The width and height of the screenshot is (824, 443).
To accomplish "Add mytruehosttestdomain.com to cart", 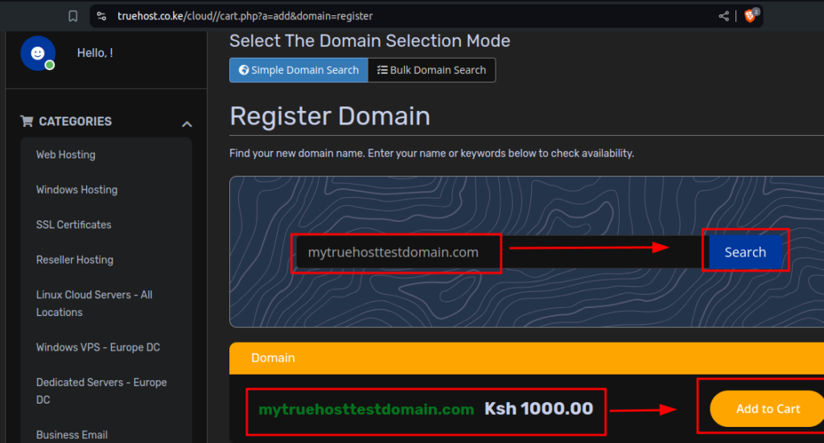I will [x=767, y=409].
